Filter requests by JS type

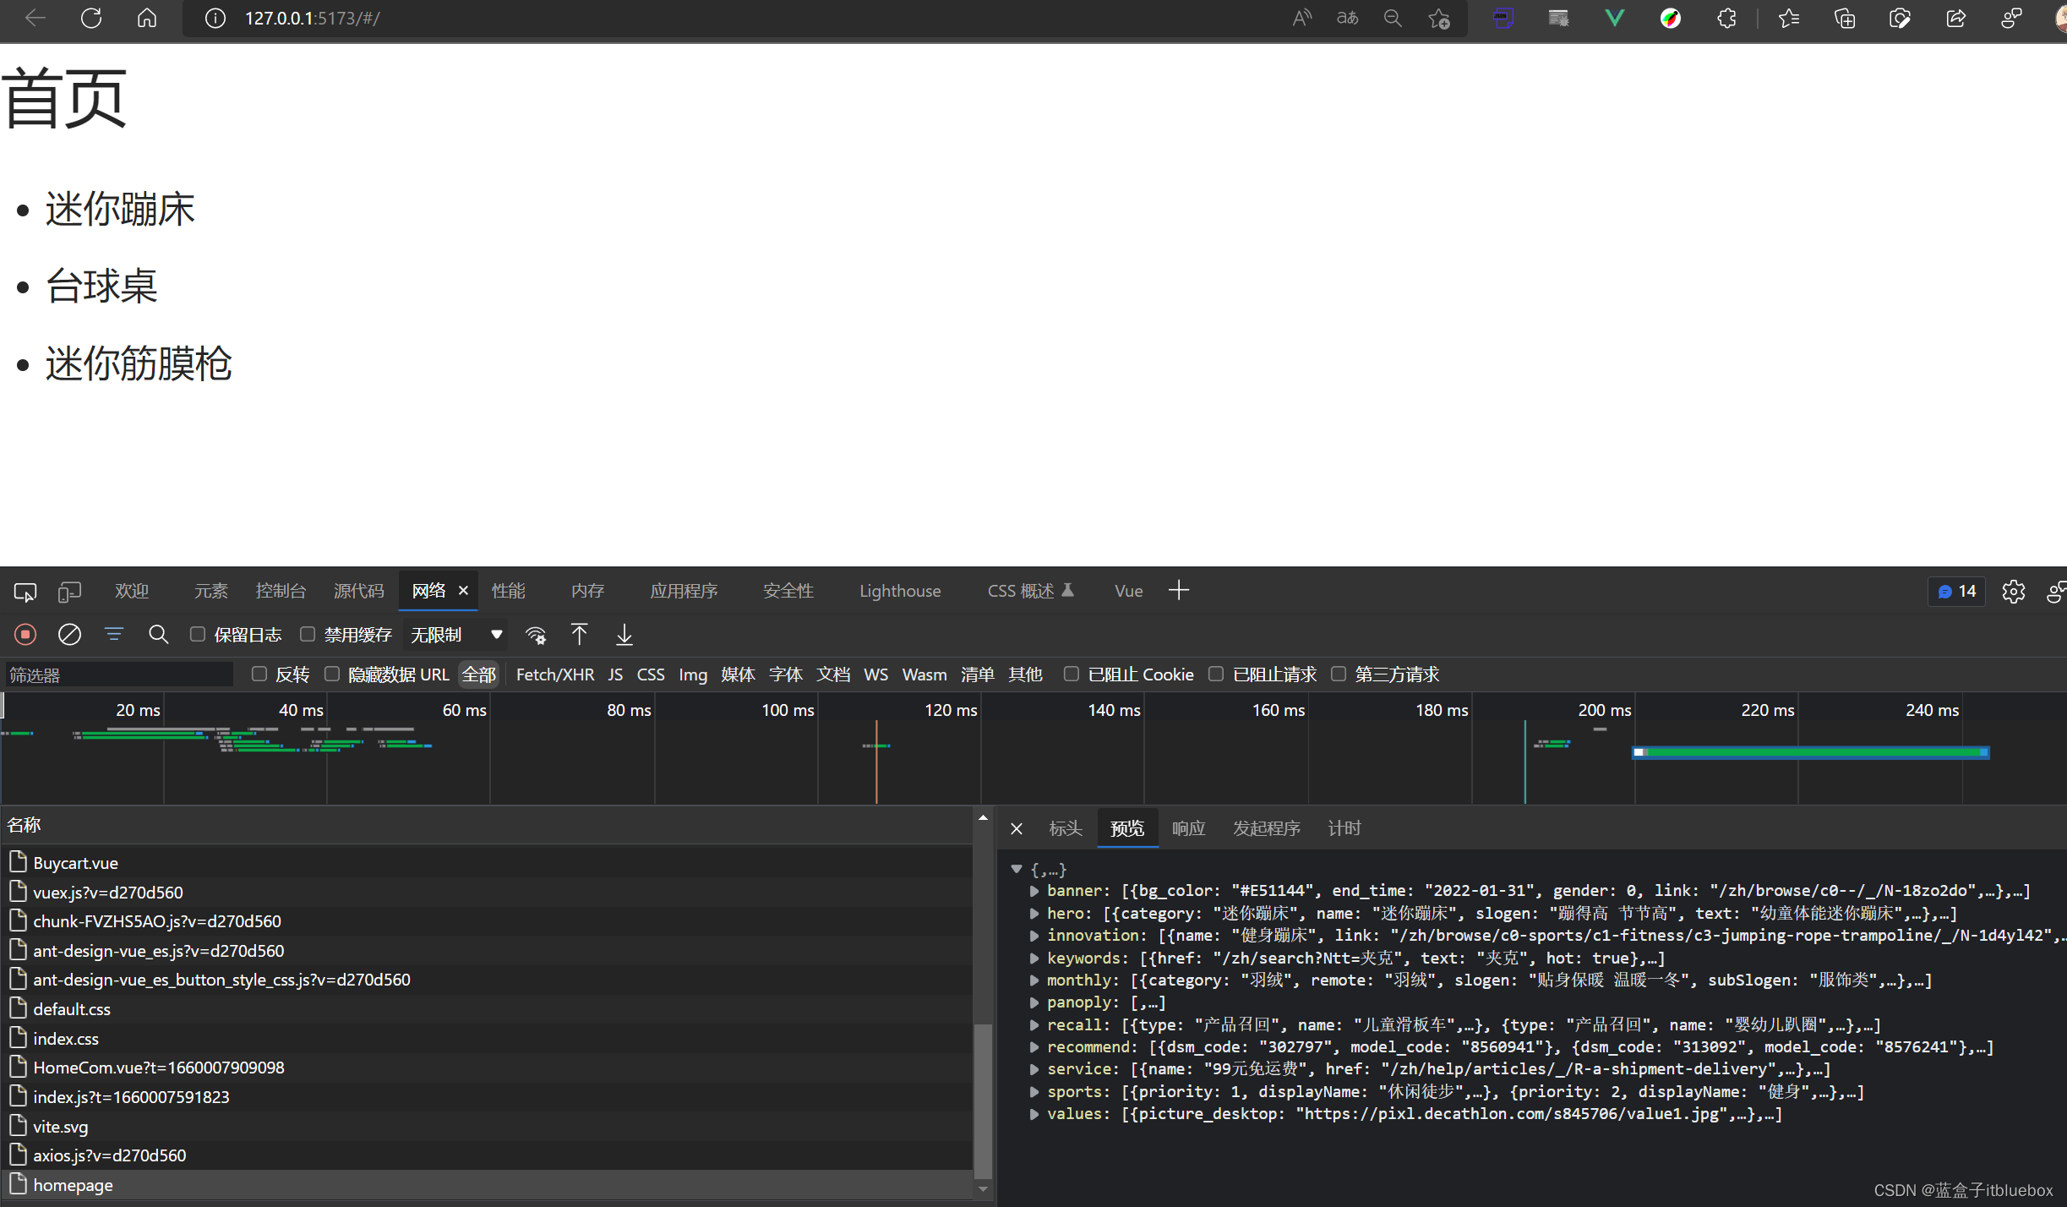(x=615, y=674)
